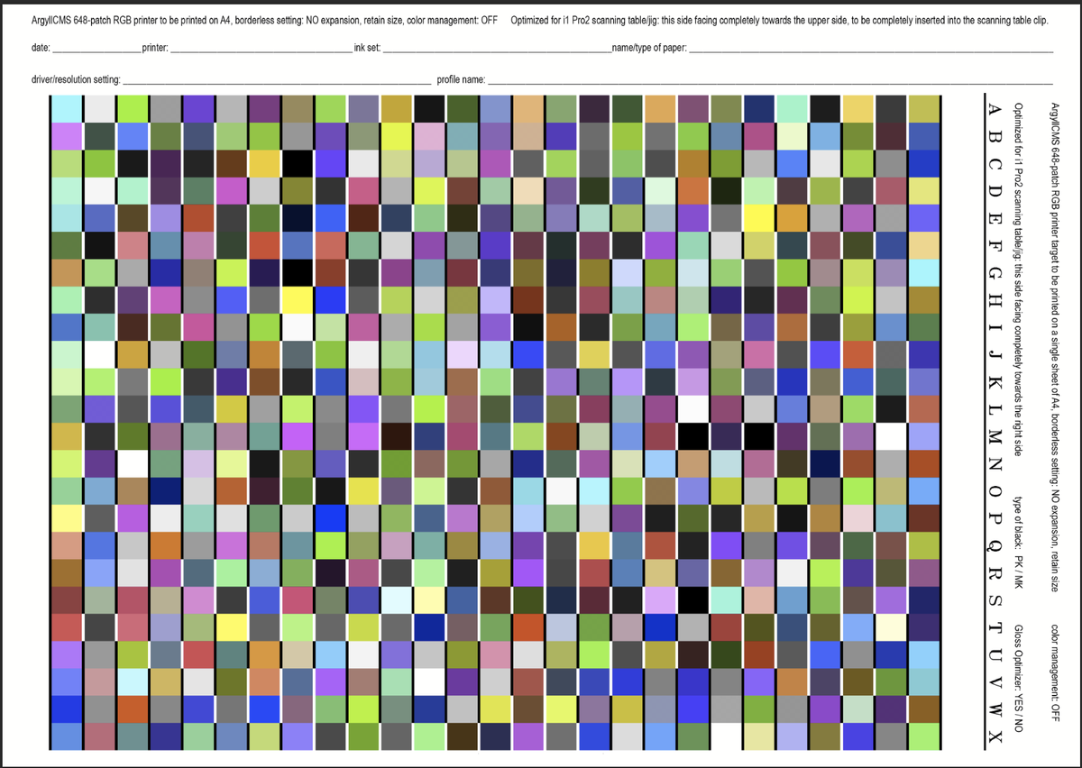
Task: Click the rotated 'ArgyllCMS 648-patch RGB printer target' line
Action: tap(1056, 346)
